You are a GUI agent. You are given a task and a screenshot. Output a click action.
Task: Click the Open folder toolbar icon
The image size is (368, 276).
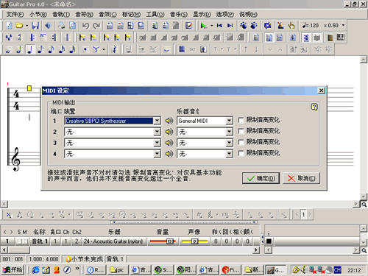click(19, 26)
